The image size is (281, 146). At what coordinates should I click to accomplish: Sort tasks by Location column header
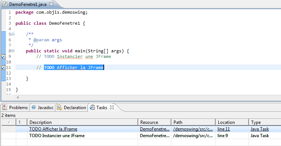pos(232,122)
